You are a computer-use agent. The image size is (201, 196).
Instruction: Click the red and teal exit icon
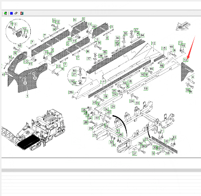pyautogui.click(x=22, y=13)
